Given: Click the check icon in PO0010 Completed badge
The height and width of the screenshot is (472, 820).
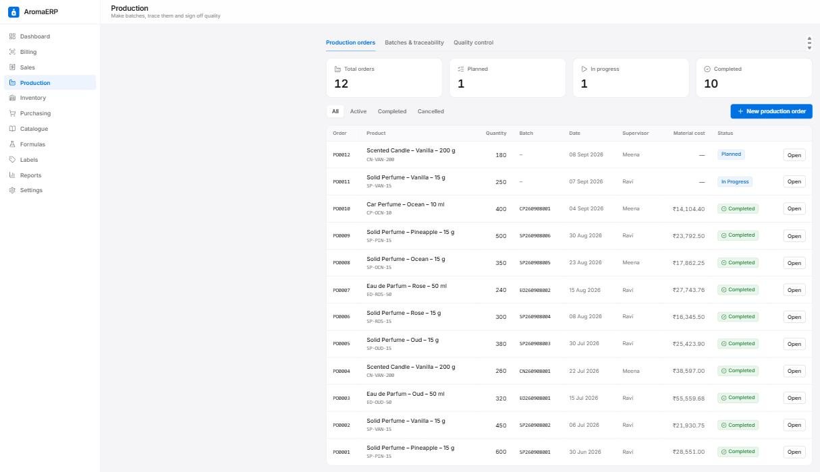Looking at the screenshot, I should point(724,209).
